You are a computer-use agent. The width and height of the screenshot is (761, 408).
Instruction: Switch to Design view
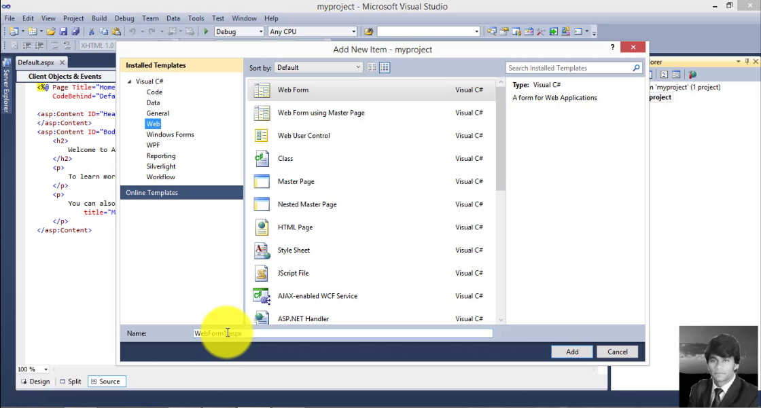(x=35, y=382)
